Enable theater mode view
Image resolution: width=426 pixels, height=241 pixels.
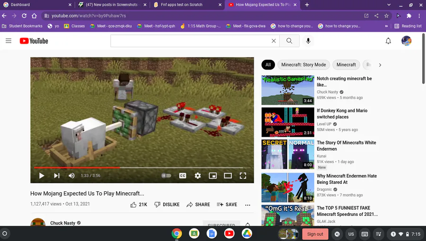[228, 176]
